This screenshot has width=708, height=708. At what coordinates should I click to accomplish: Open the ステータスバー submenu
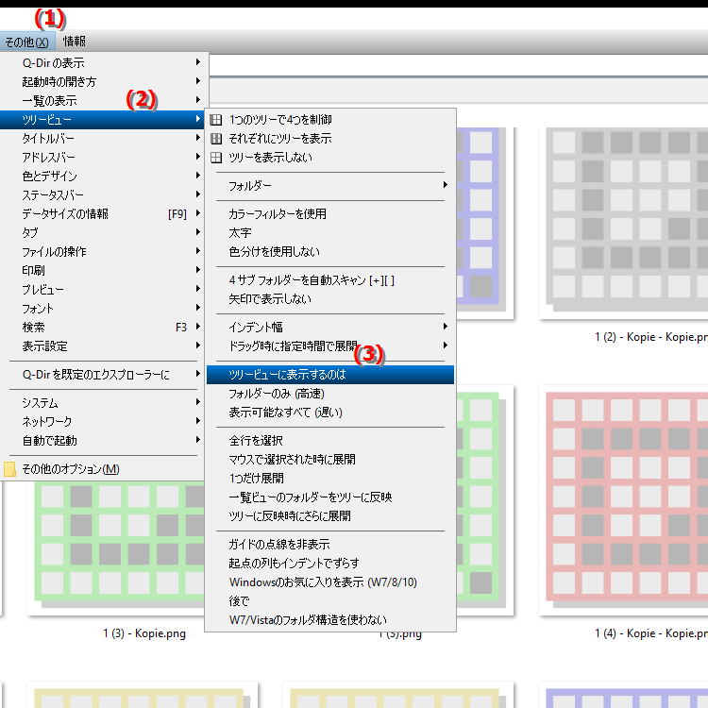coord(102,195)
